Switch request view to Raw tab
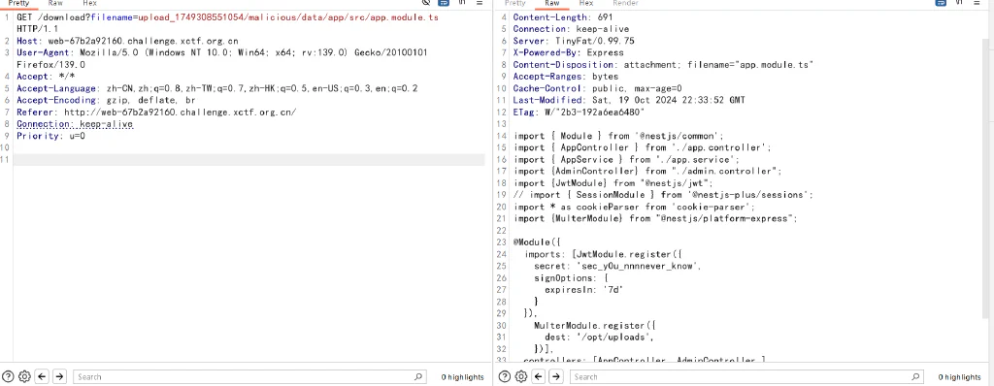This screenshot has height=386, width=994. pos(55,3)
